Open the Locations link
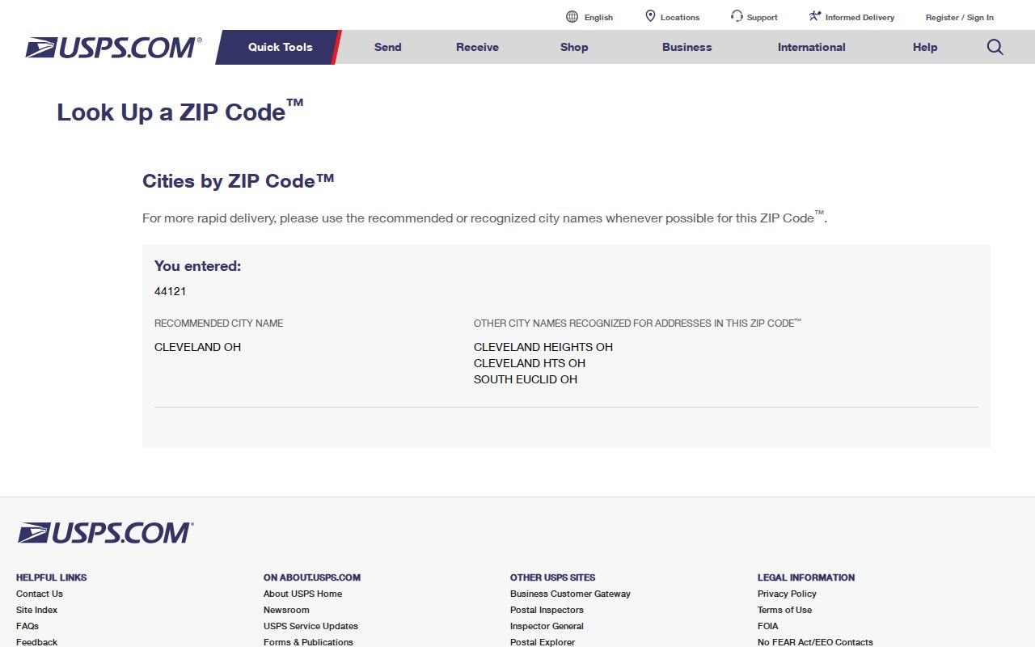This screenshot has width=1035, height=647. (680, 17)
